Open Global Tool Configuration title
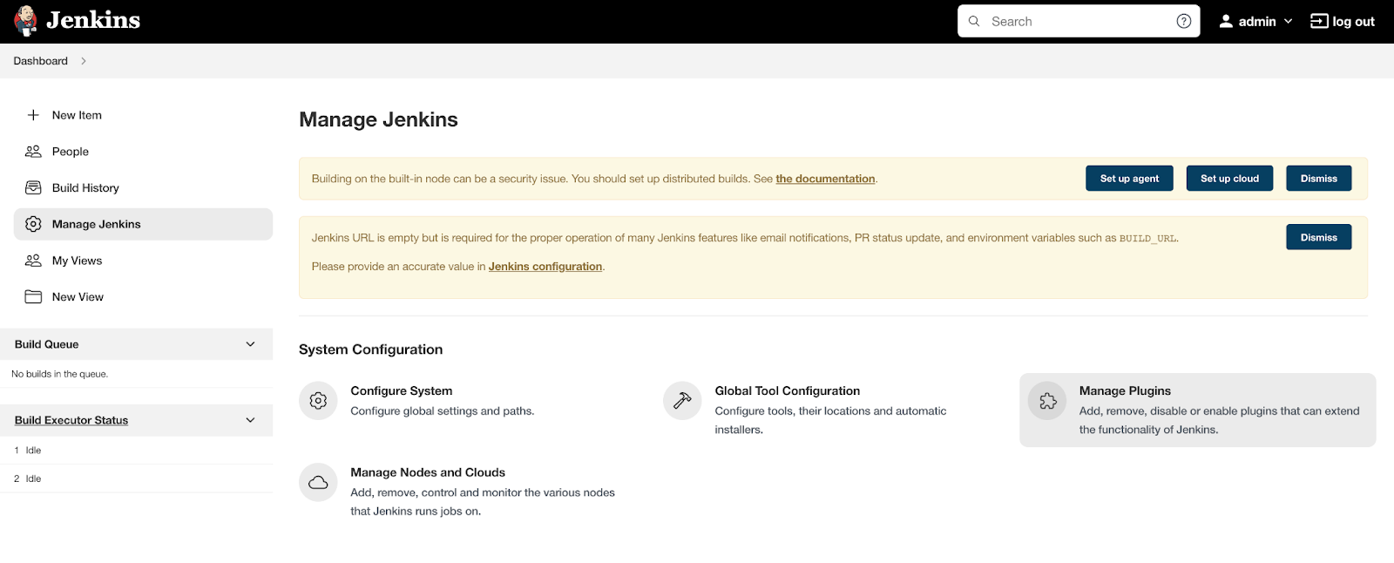 pos(788,391)
